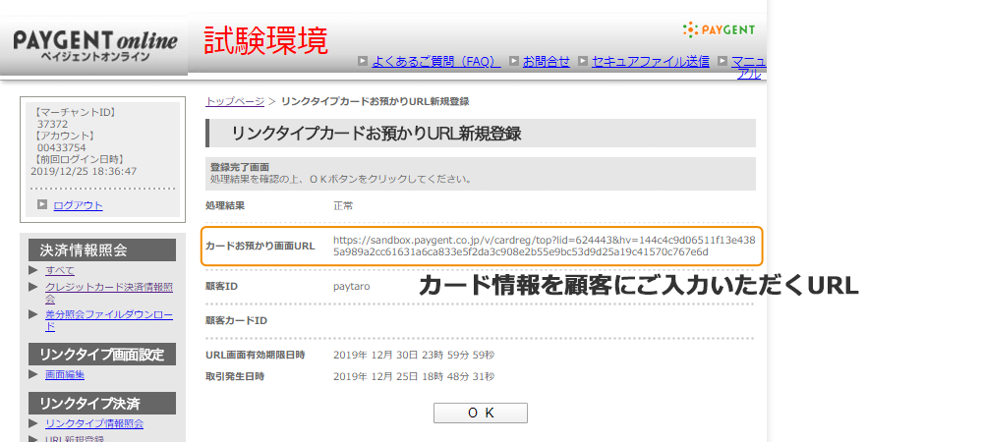Click account number 00433754
The image size is (983, 442).
[x=61, y=147]
